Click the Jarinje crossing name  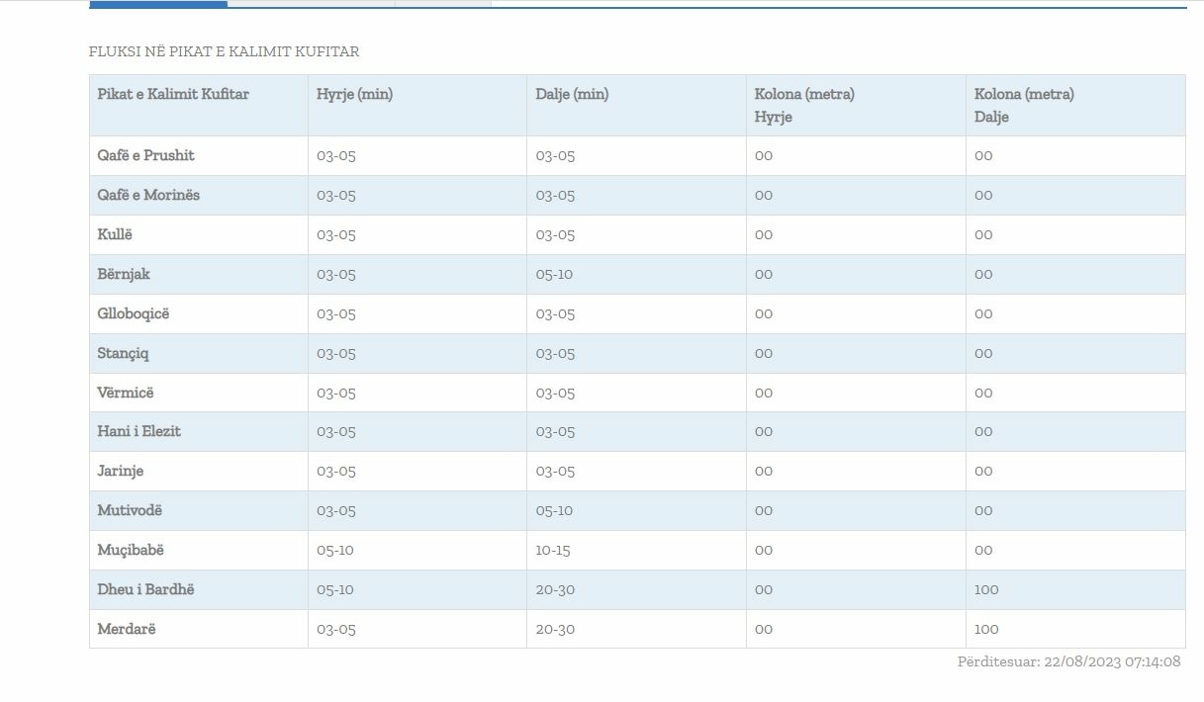[120, 471]
